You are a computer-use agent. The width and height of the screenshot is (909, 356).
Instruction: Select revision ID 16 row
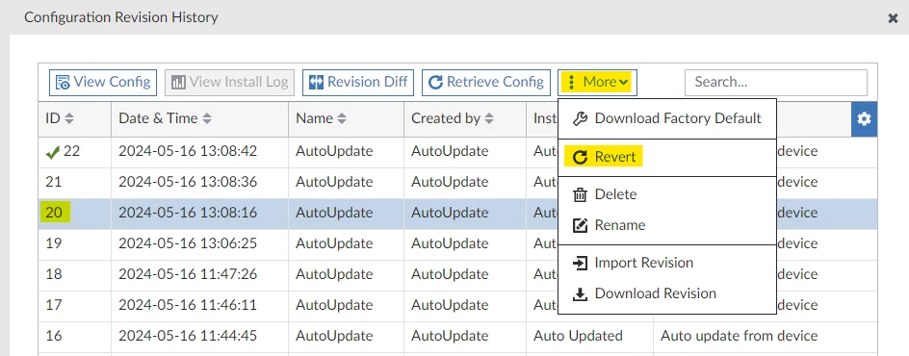457,336
